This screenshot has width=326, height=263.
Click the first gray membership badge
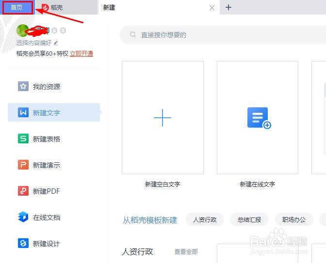pos(54,31)
